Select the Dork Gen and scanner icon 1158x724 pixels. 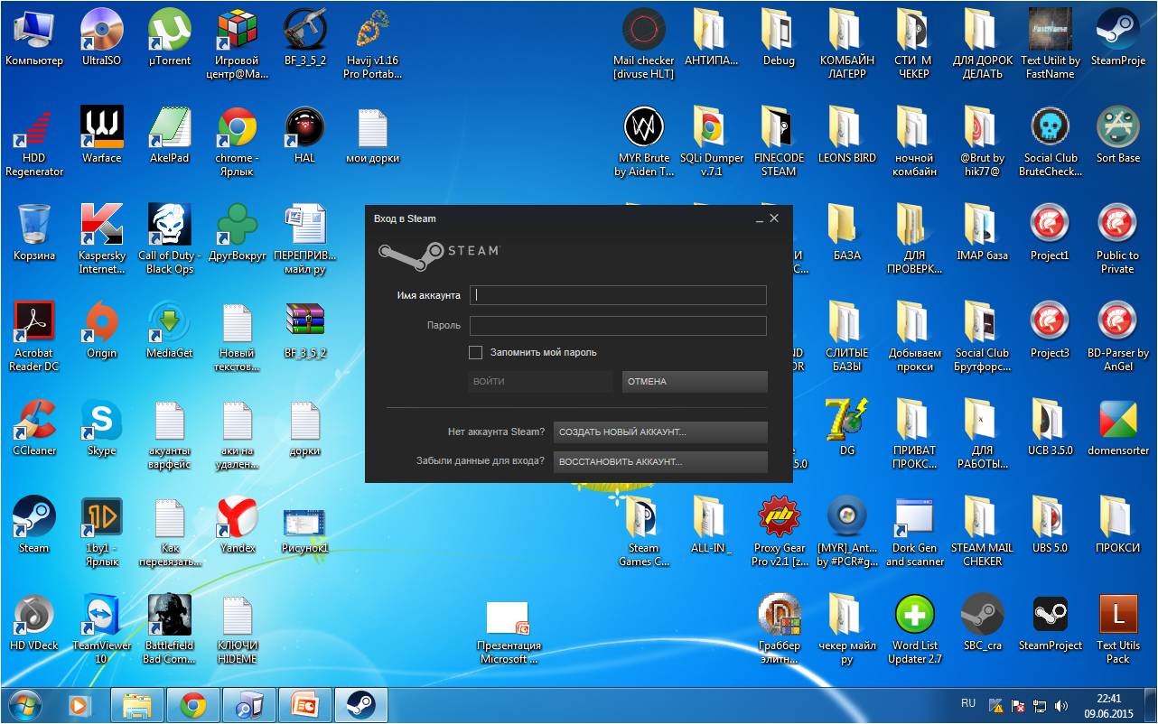click(x=915, y=532)
